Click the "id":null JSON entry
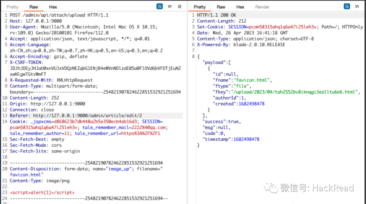Screen dimensions: 366x204 tap(225, 74)
